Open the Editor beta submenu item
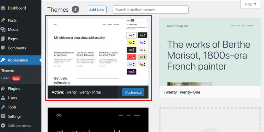The width and height of the screenshot is (264, 132). (11, 78)
